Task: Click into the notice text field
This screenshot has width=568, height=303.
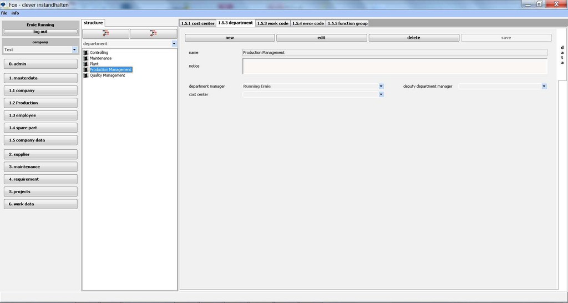Action: pos(394,66)
